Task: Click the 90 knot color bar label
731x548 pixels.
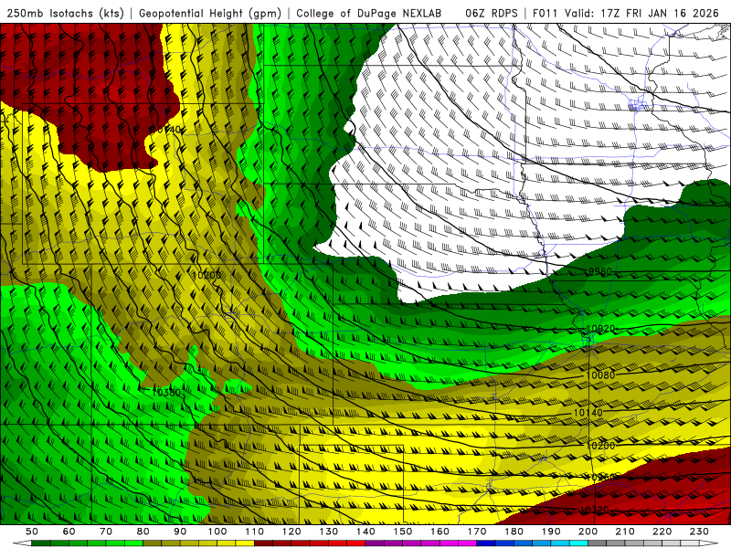Action: pyautogui.click(x=180, y=532)
